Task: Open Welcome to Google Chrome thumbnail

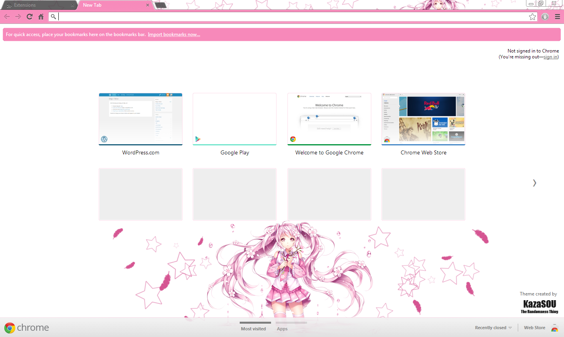Action: (x=329, y=119)
